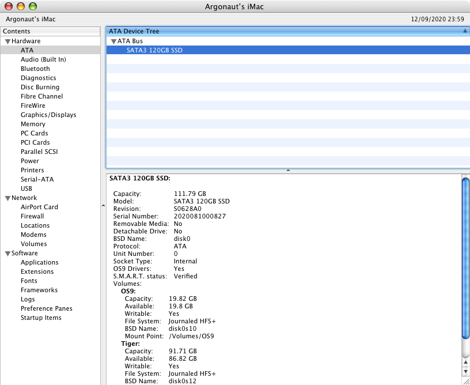Select PC Cards in the sidebar
This screenshot has height=385, width=470.
point(34,133)
